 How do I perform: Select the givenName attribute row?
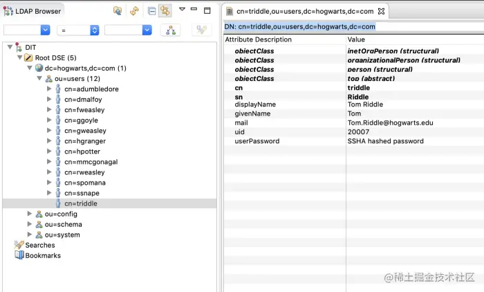pyautogui.click(x=354, y=113)
